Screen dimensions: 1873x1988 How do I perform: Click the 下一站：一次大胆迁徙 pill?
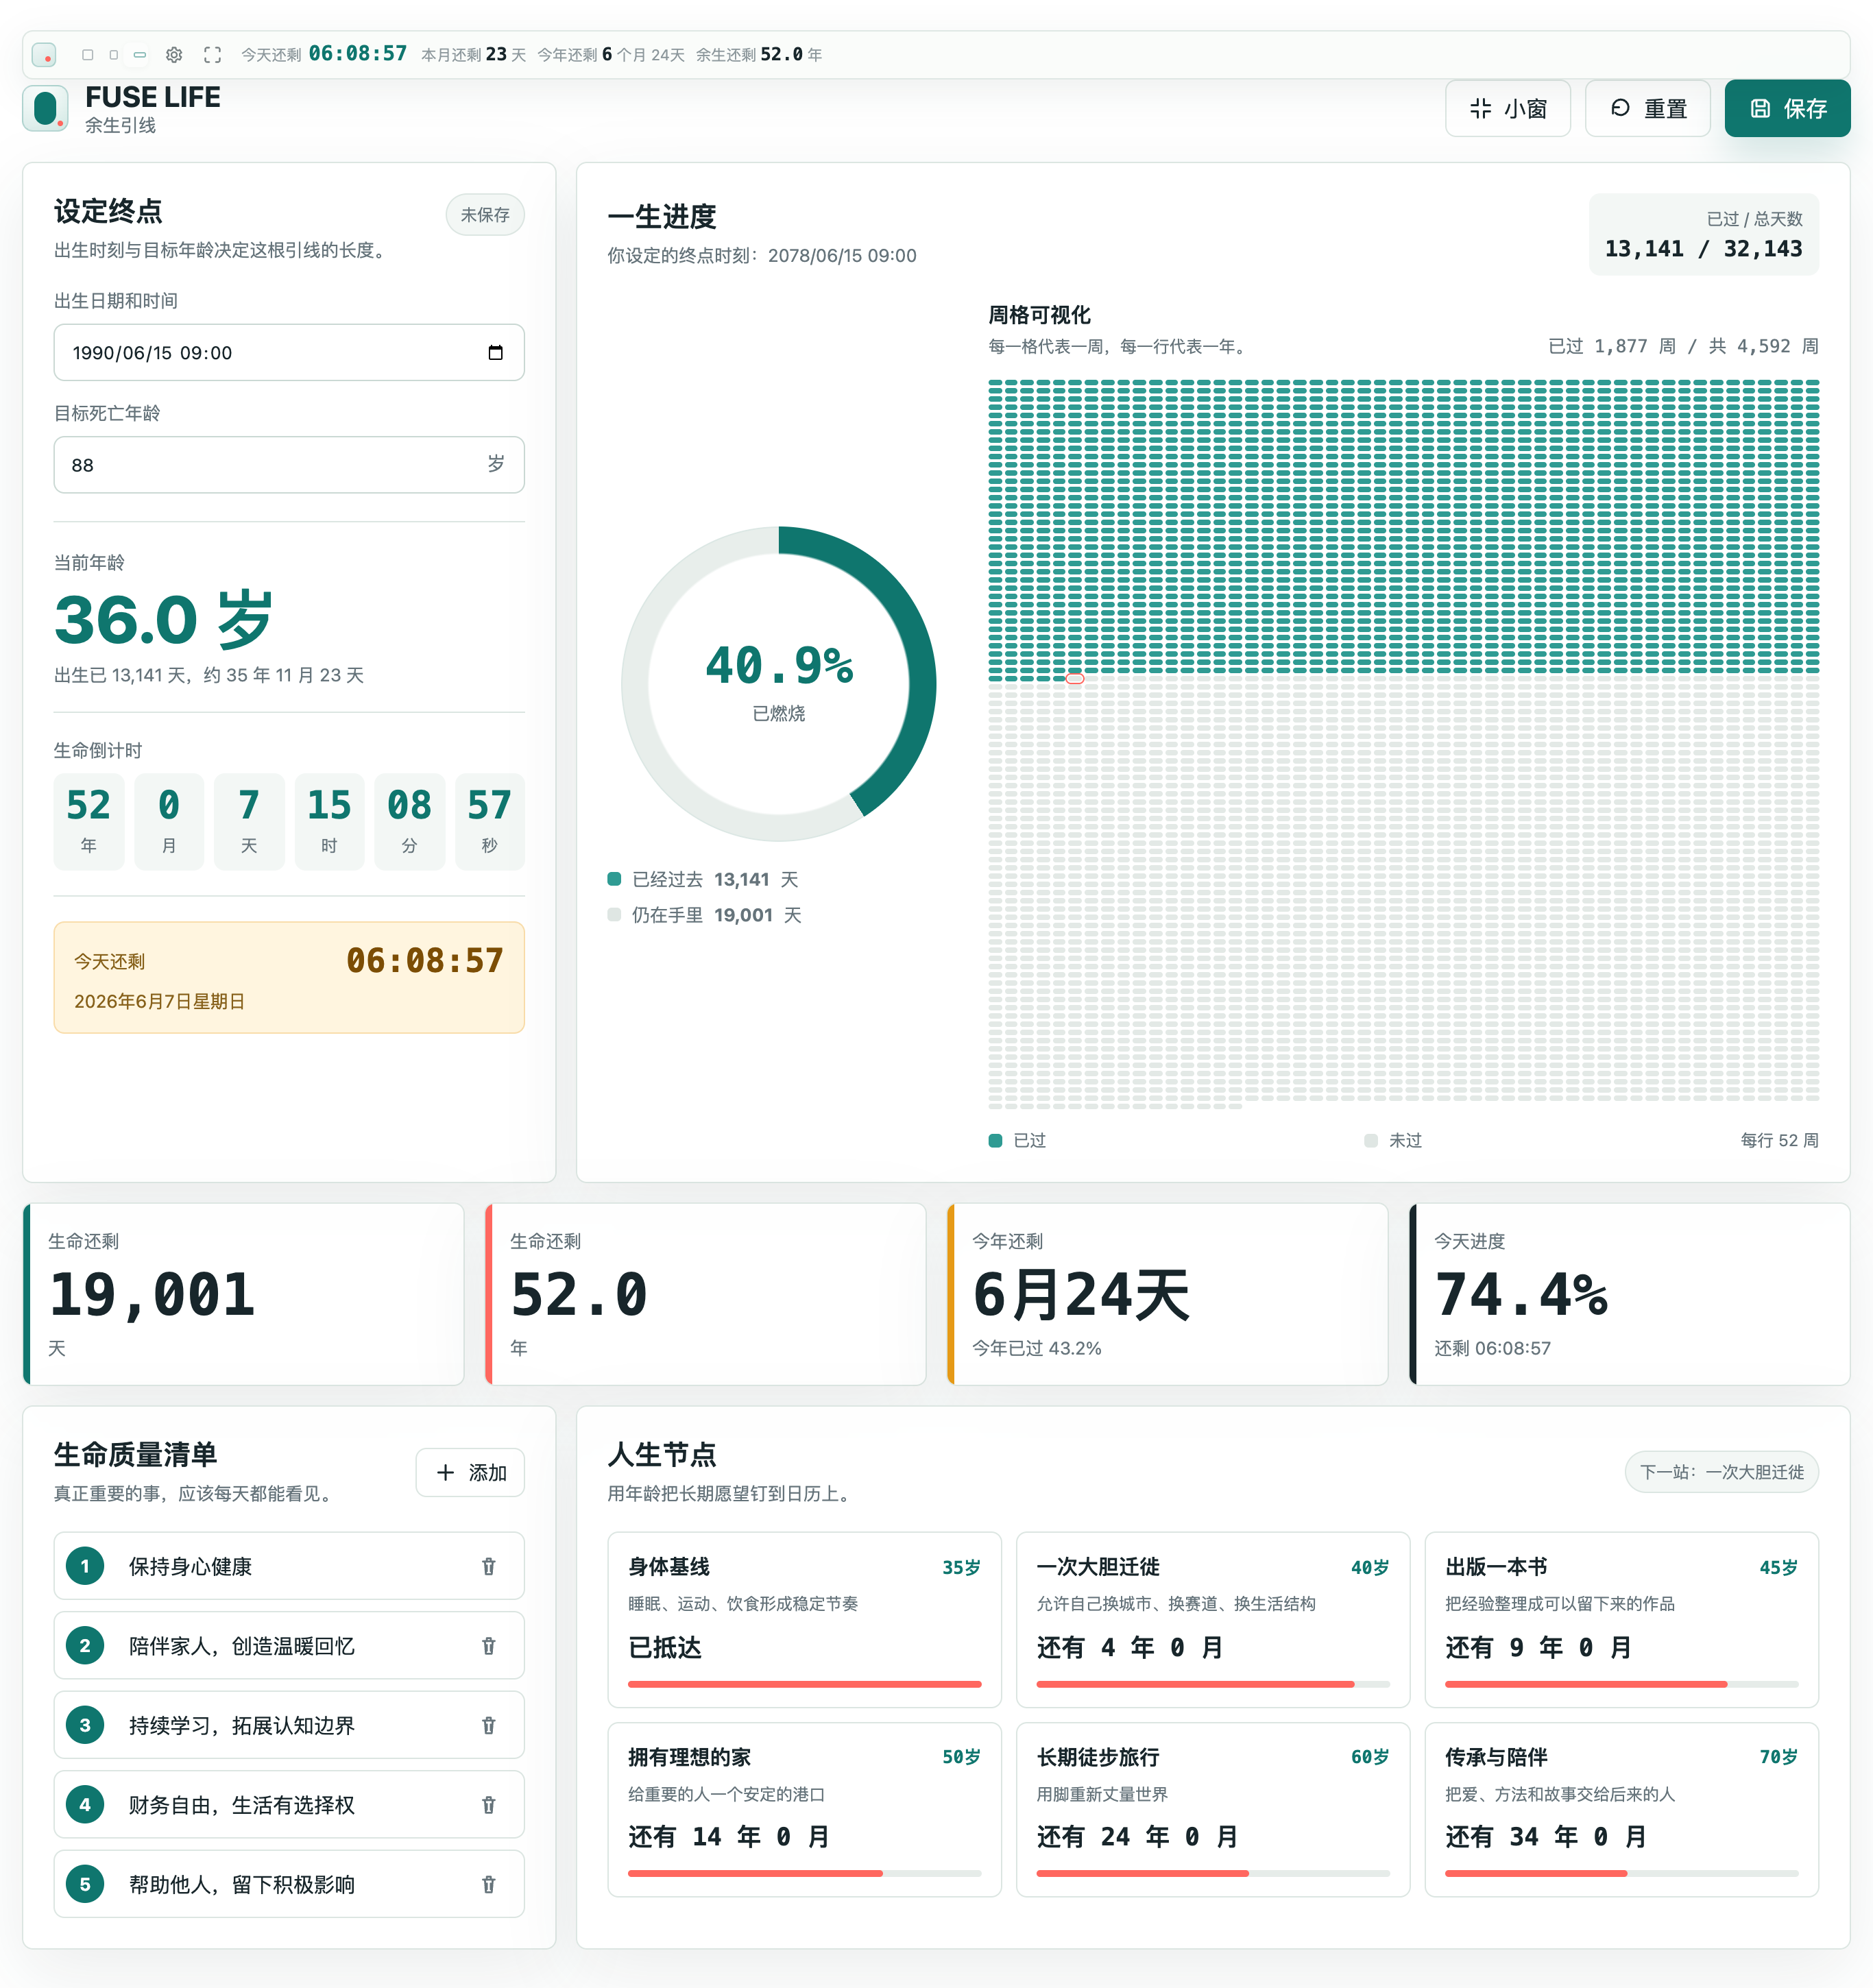pyautogui.click(x=1721, y=1472)
